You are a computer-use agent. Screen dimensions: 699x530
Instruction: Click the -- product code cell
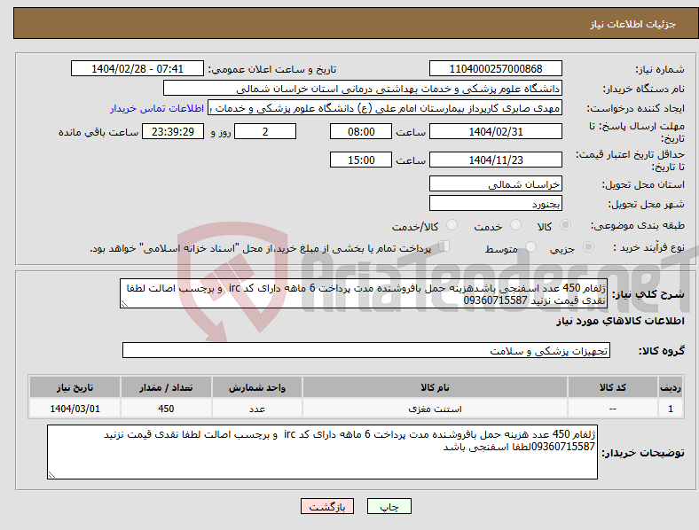pos(613,409)
